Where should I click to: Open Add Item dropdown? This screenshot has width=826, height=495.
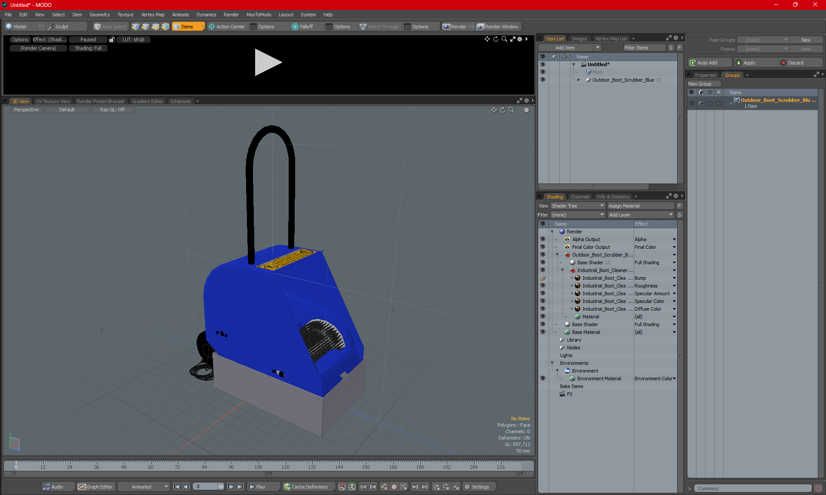click(570, 48)
